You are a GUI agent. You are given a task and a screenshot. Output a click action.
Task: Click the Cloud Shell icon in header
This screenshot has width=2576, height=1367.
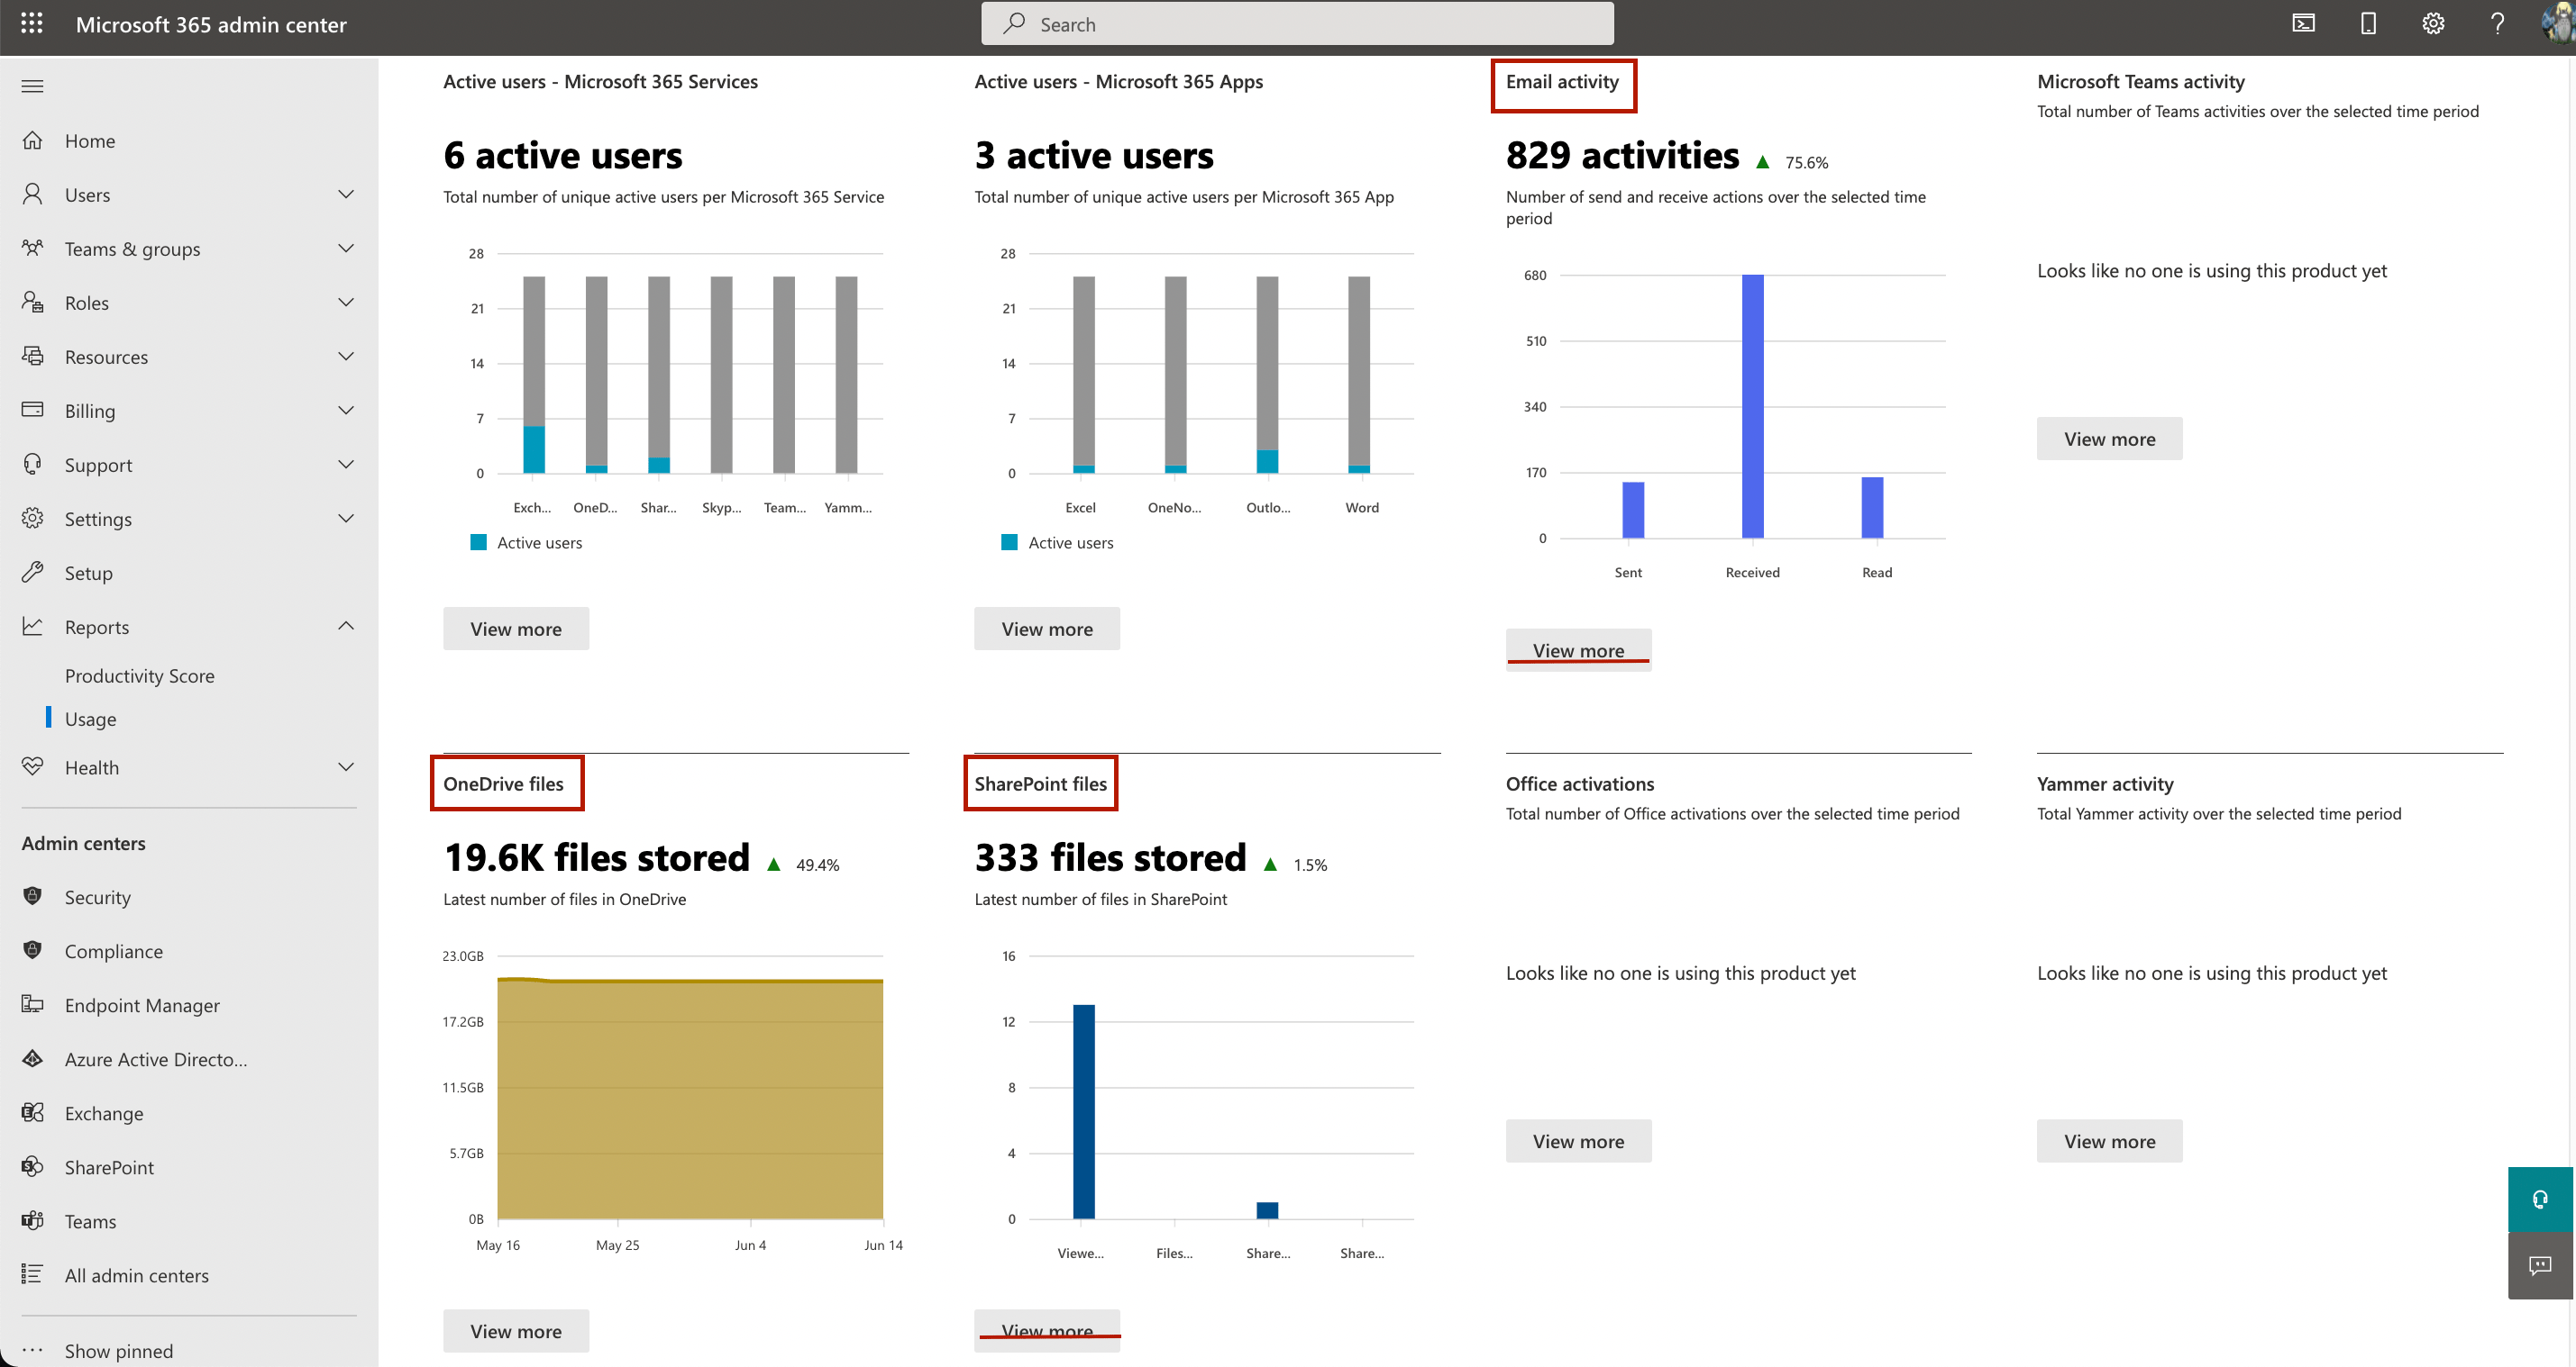pos(2303,24)
